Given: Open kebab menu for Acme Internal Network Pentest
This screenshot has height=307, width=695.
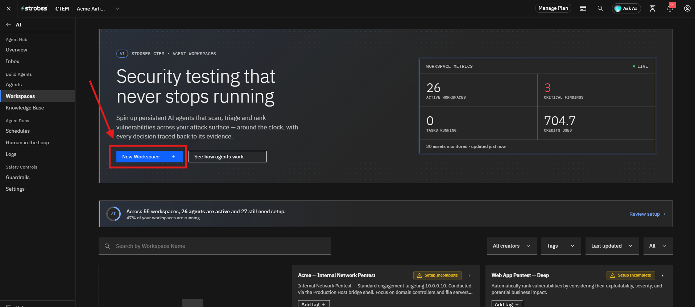Looking at the screenshot, I should [469, 275].
